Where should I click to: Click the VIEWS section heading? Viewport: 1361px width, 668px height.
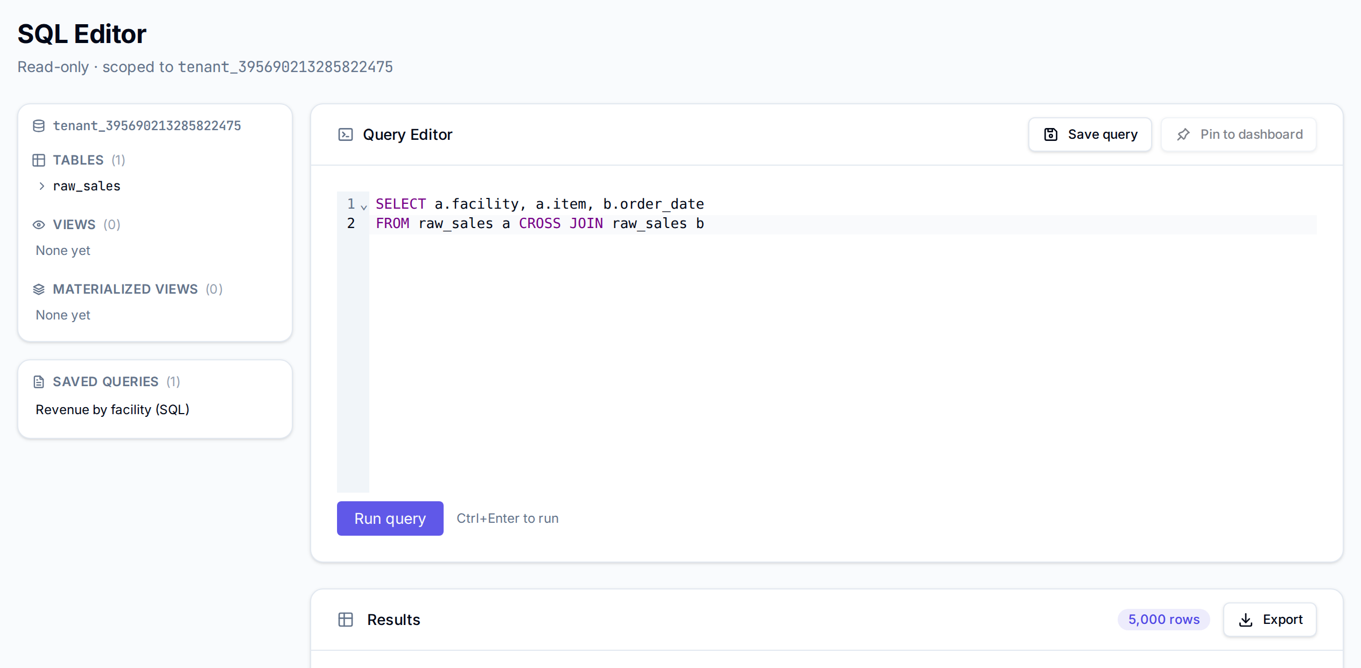point(74,225)
